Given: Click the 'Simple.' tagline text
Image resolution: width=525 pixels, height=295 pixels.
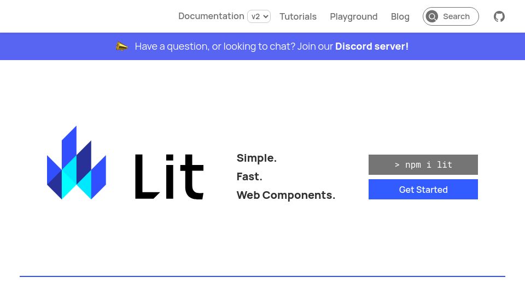Looking at the screenshot, I should pos(256,158).
